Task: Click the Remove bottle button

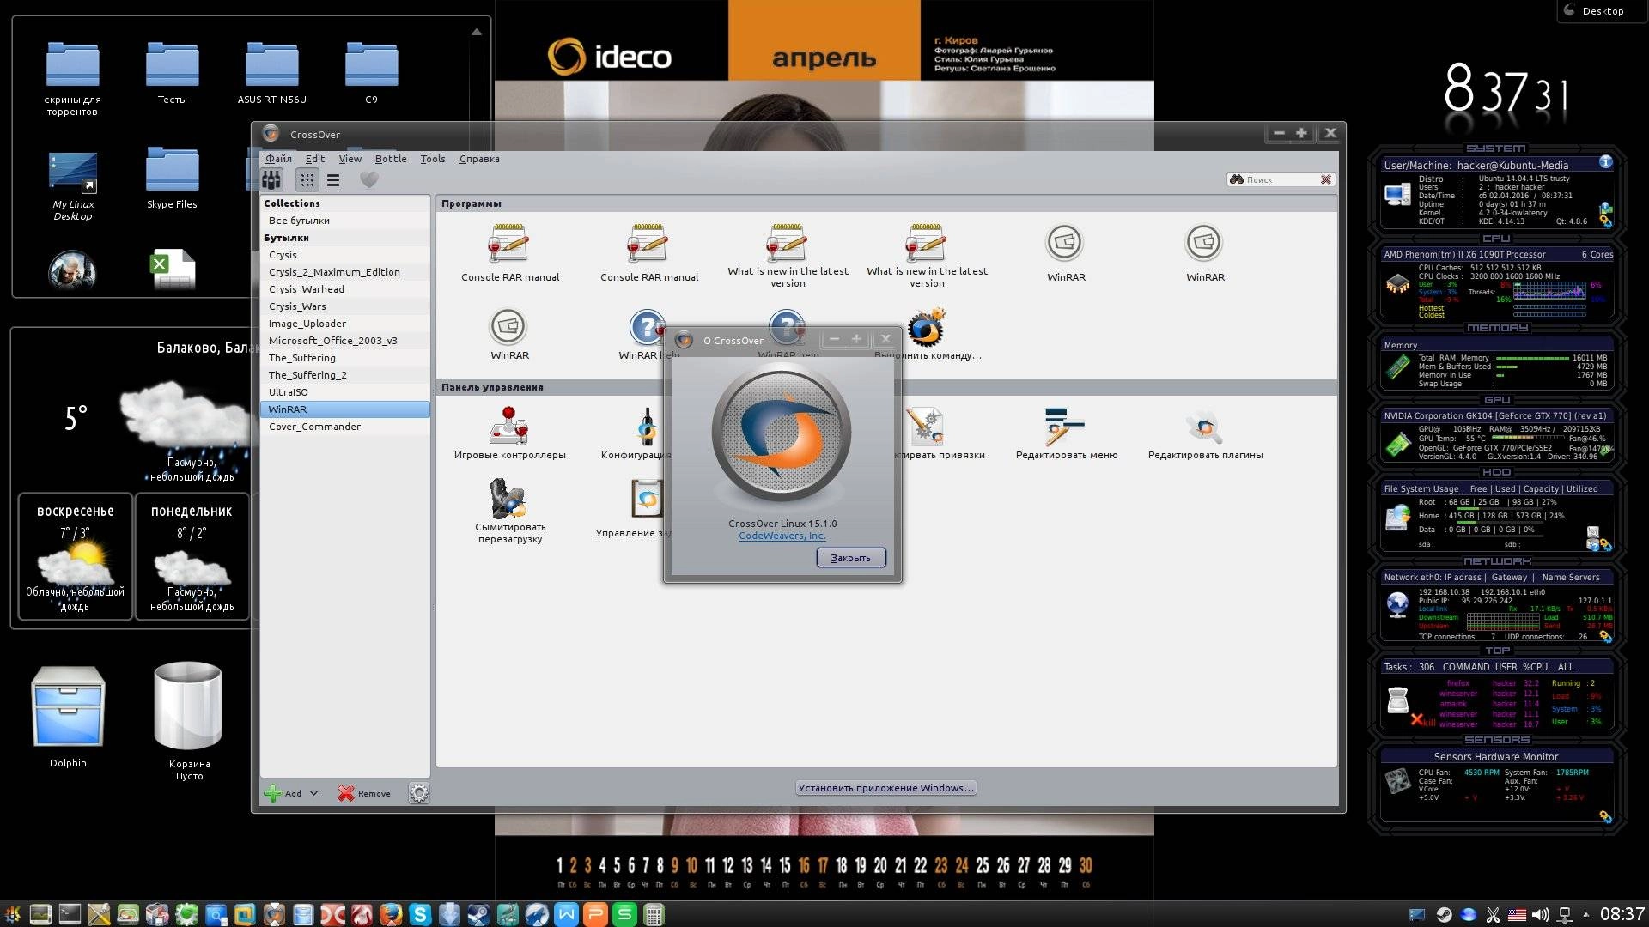Action: coord(364,793)
